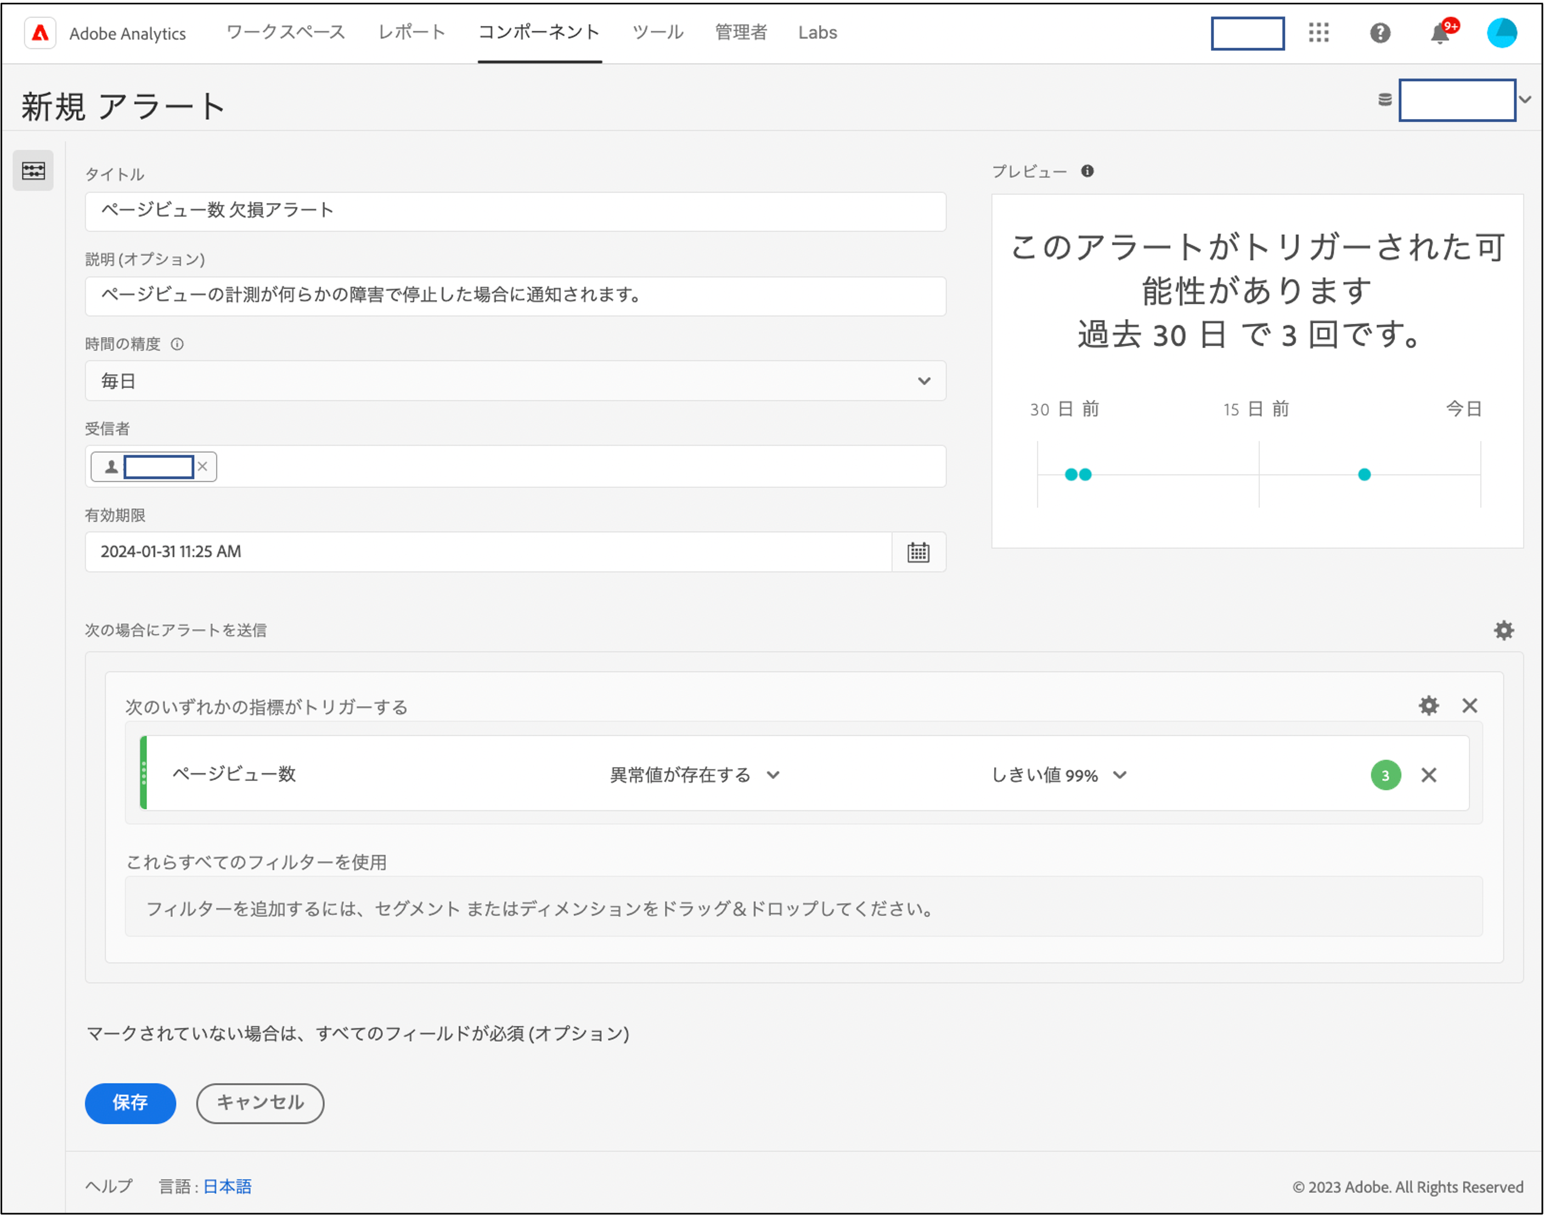Open the expiration date calendar picker
This screenshot has height=1217, width=1544.
click(x=918, y=552)
